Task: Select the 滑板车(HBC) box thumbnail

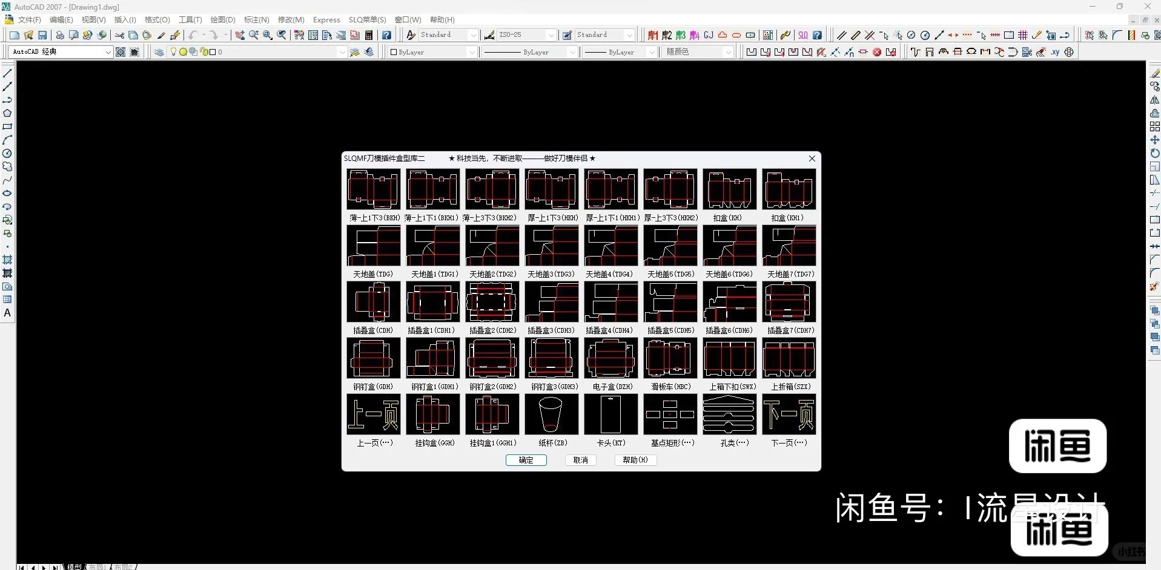Action: [670, 358]
